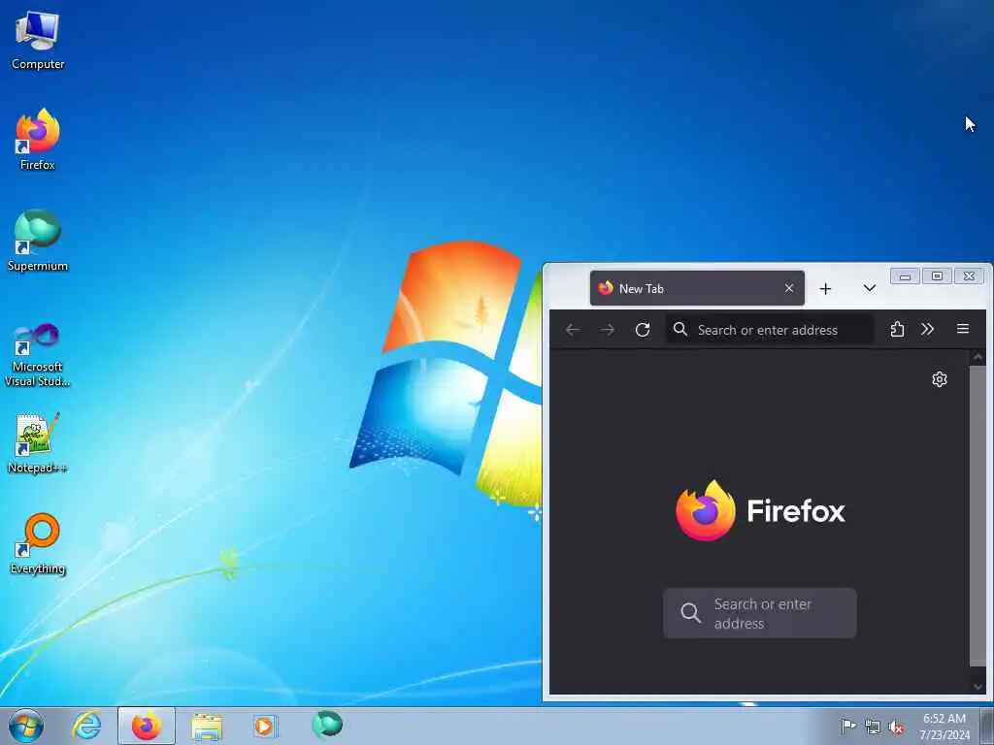Click the New Tab page search box
994x745 pixels.
click(759, 613)
